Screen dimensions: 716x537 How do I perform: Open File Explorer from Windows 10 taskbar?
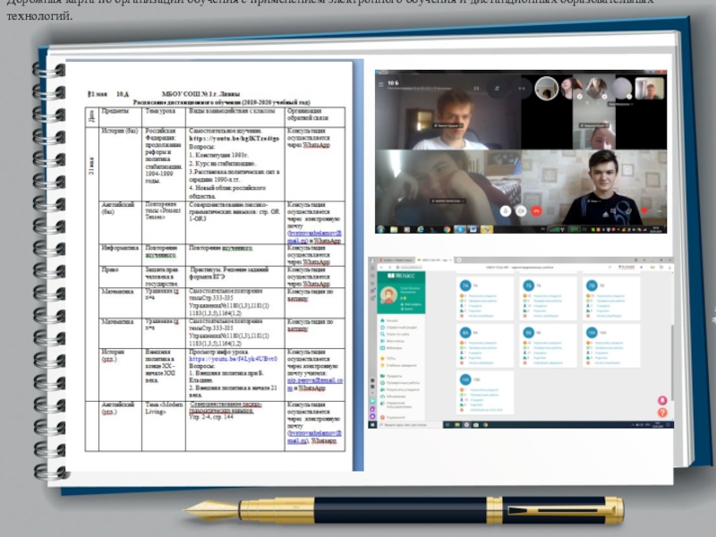(x=457, y=424)
